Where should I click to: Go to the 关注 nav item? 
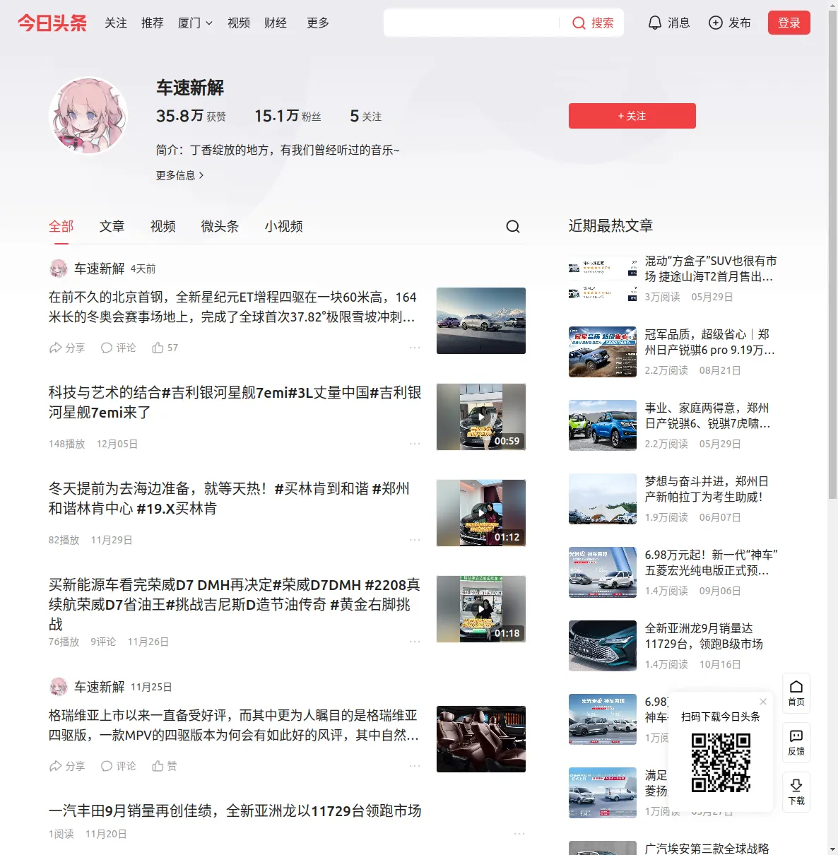116,23
